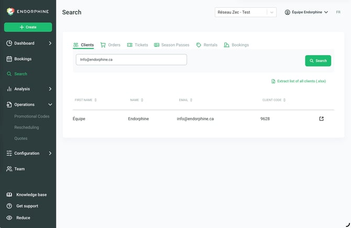Click the Clients tab people icon
351x228 pixels.
point(76,45)
